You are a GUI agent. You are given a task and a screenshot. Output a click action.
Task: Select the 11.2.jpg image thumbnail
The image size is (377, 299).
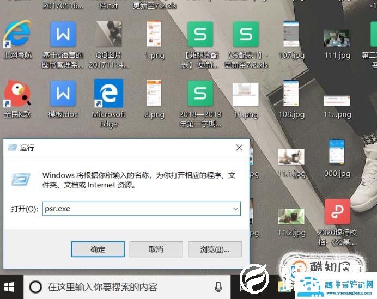[291, 216]
